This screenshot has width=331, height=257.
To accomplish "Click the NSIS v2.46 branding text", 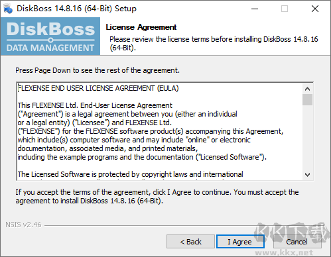I will pos(23,225).
